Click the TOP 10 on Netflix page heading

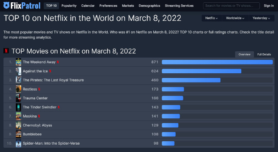click(x=92, y=18)
